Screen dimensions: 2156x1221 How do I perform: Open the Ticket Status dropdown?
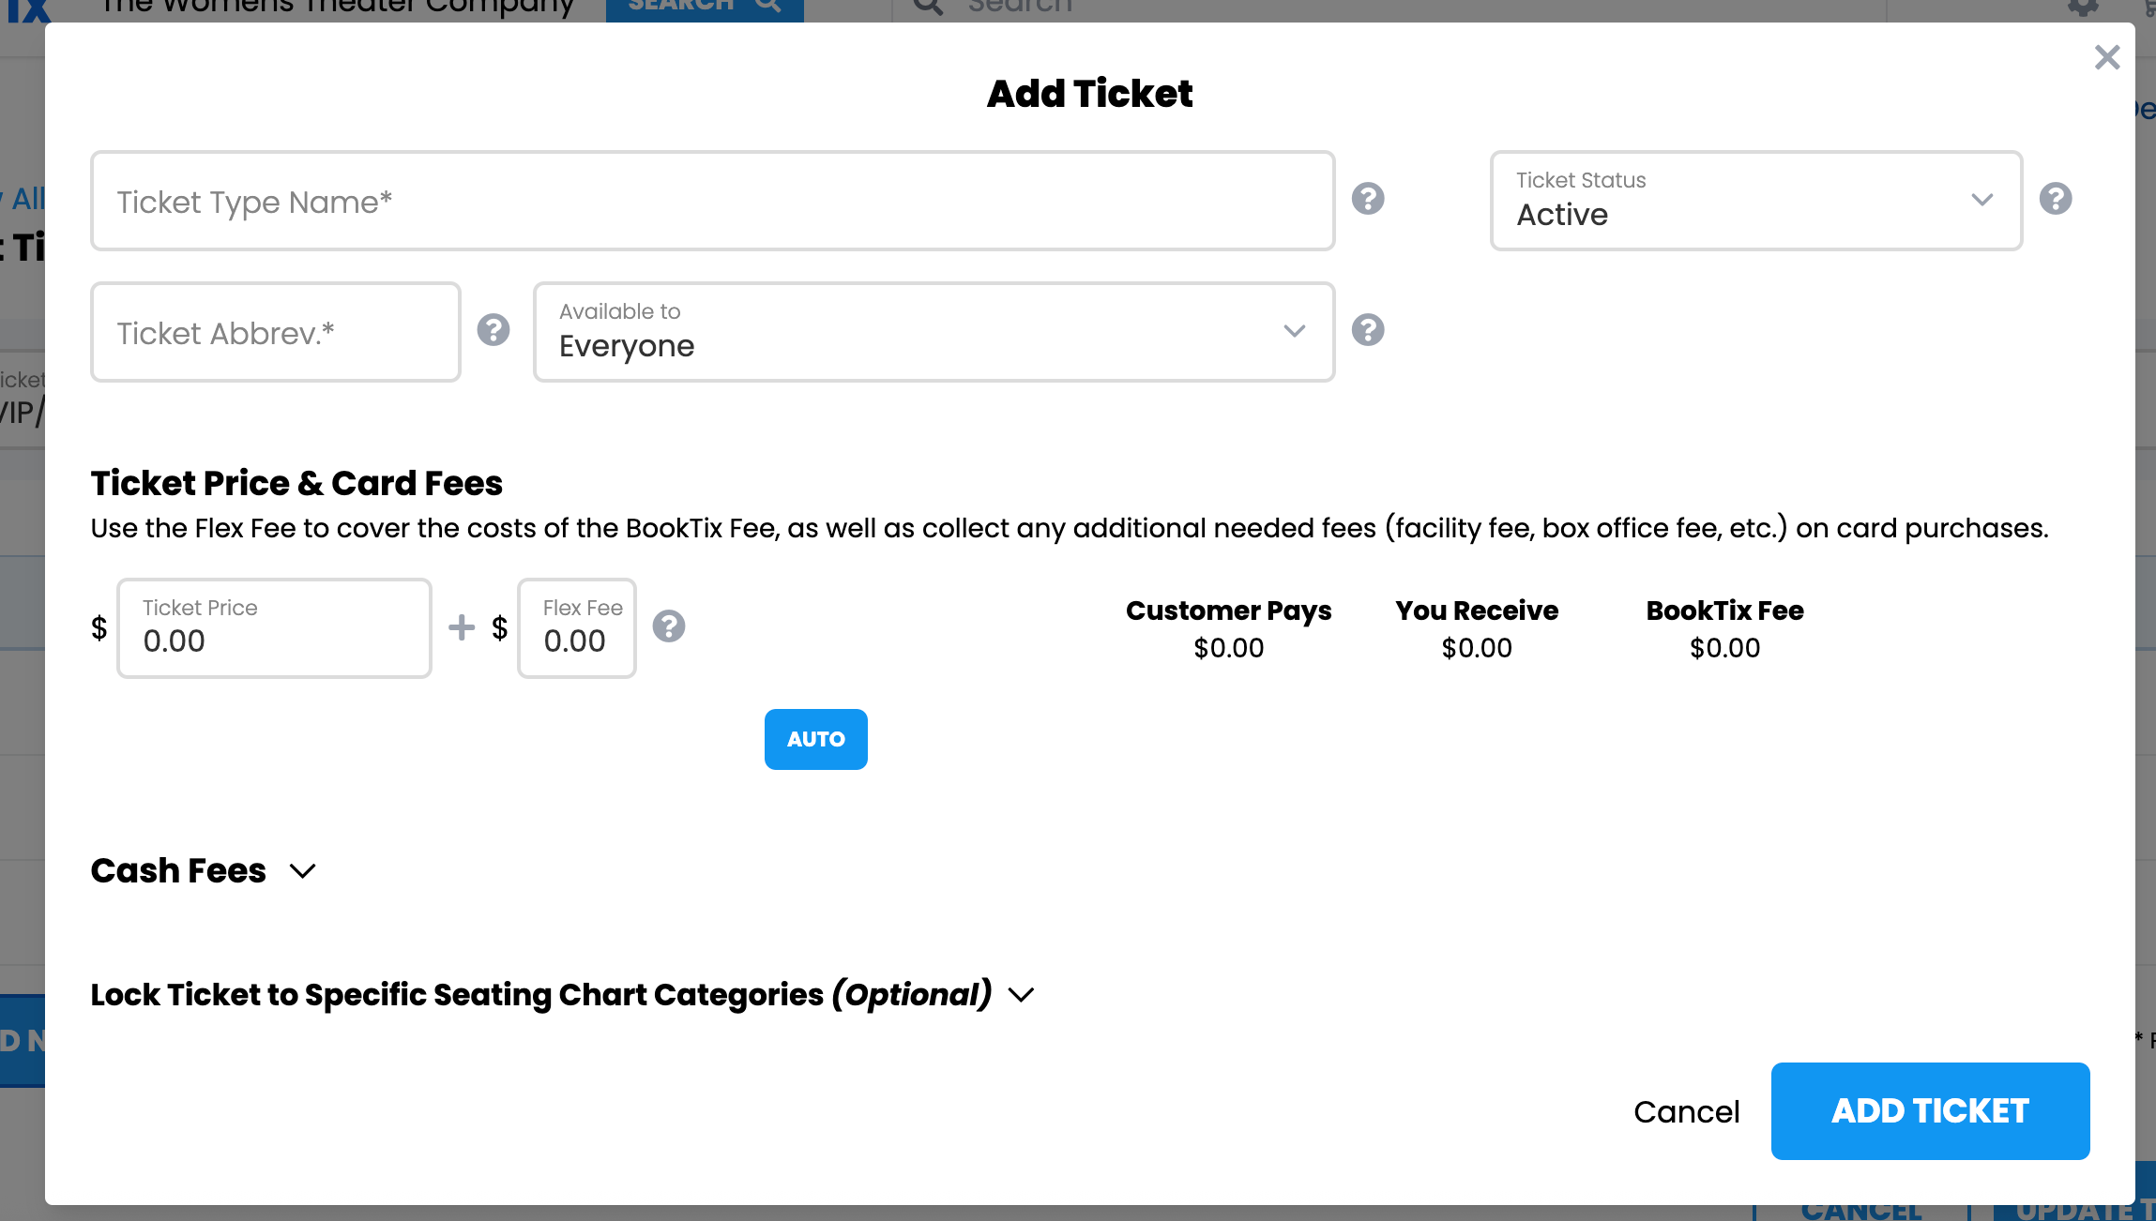[x=1756, y=201]
